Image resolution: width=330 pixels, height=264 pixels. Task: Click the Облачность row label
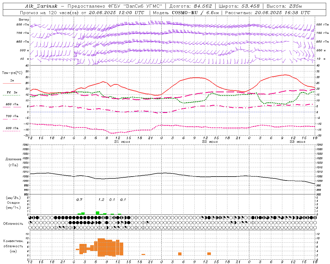(13, 224)
